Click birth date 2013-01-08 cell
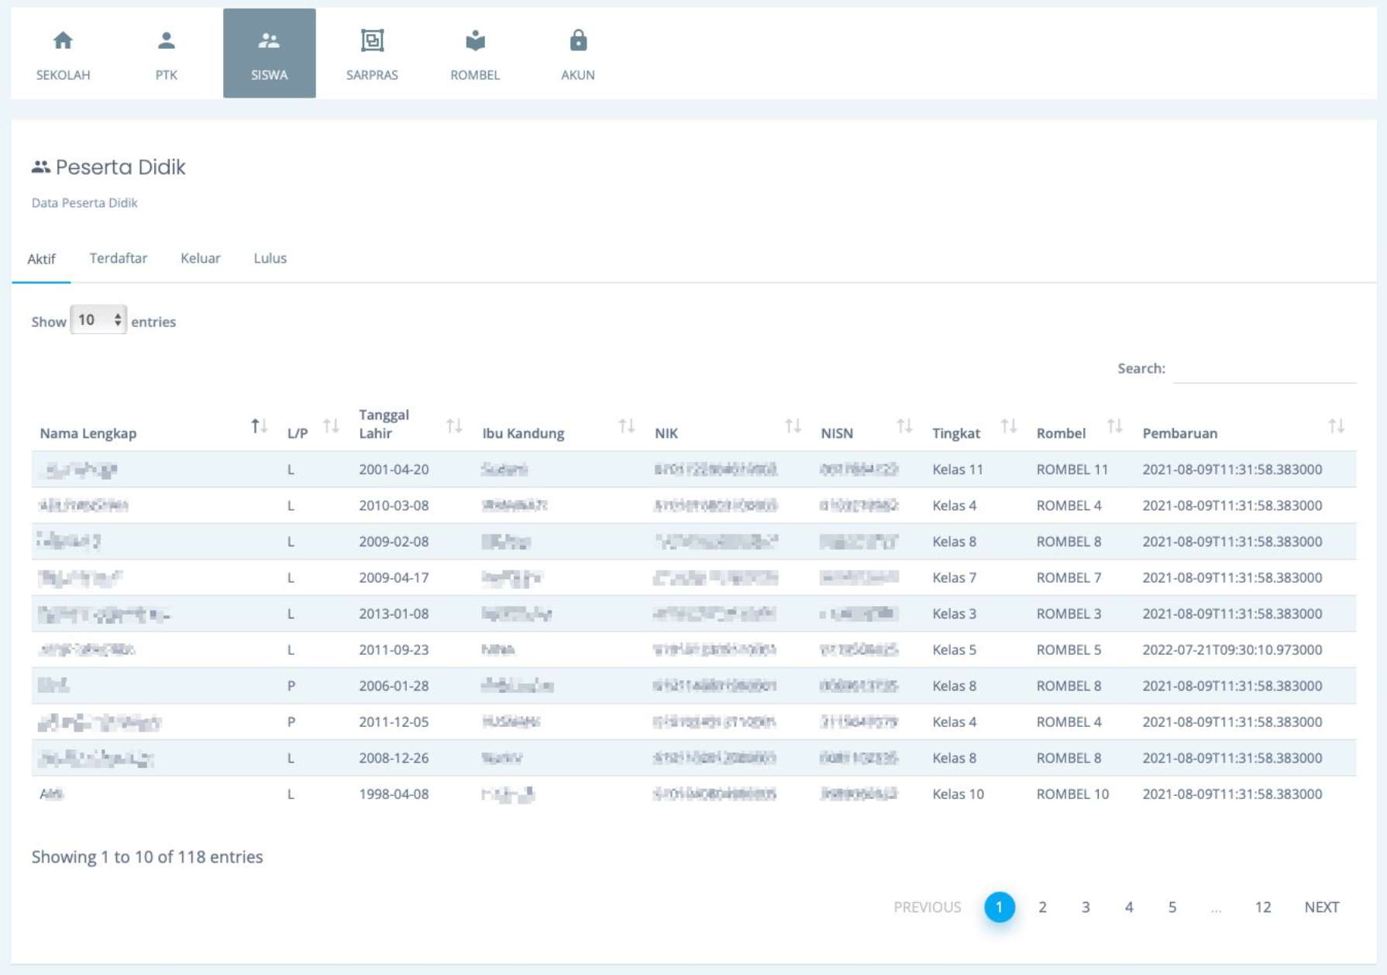Viewport: 1387px width, 975px height. 394,613
